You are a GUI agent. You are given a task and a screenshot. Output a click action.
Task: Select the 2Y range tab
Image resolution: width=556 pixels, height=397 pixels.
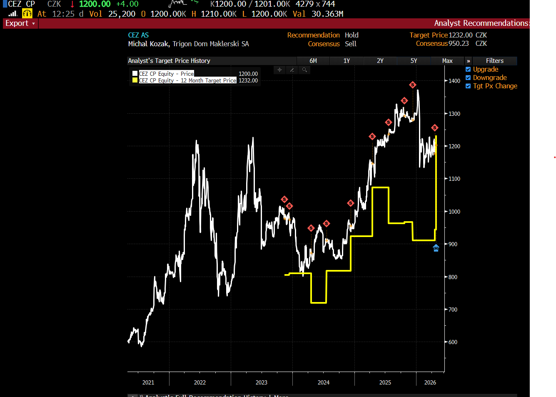click(380, 61)
